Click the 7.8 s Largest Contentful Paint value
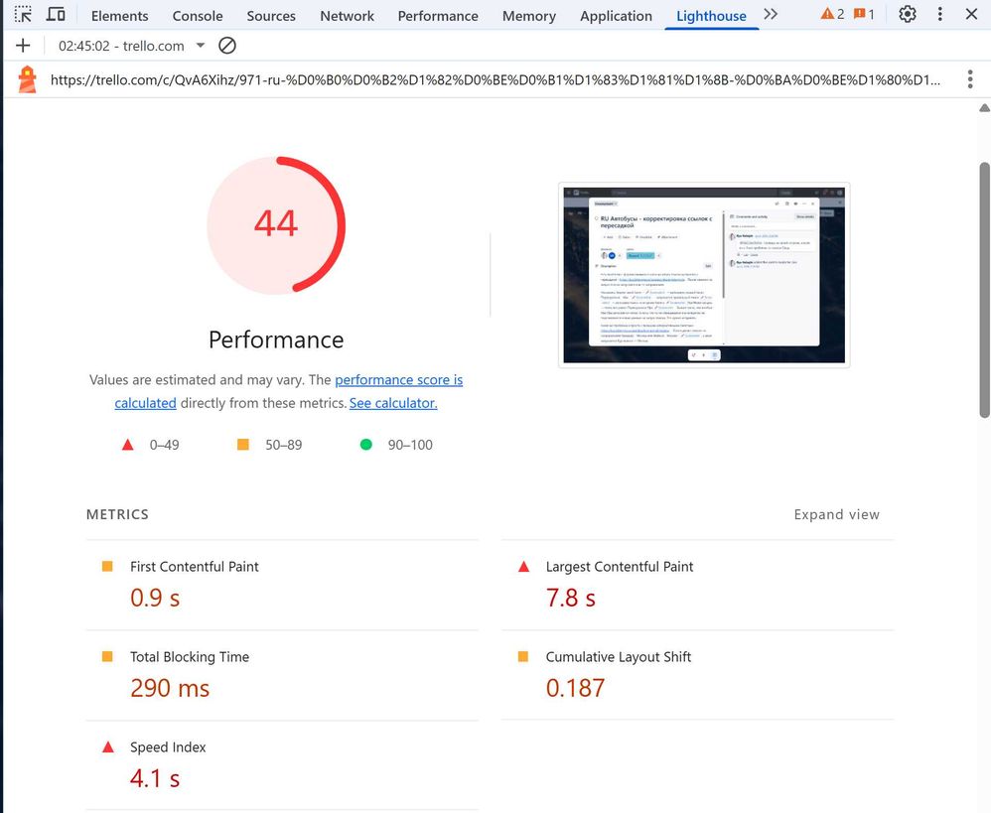The height and width of the screenshot is (813, 991). click(571, 598)
